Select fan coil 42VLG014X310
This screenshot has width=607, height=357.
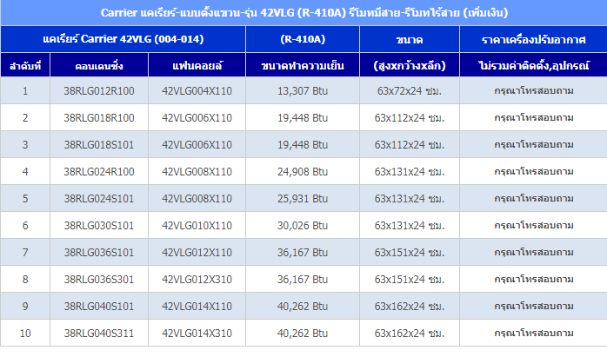(197, 333)
